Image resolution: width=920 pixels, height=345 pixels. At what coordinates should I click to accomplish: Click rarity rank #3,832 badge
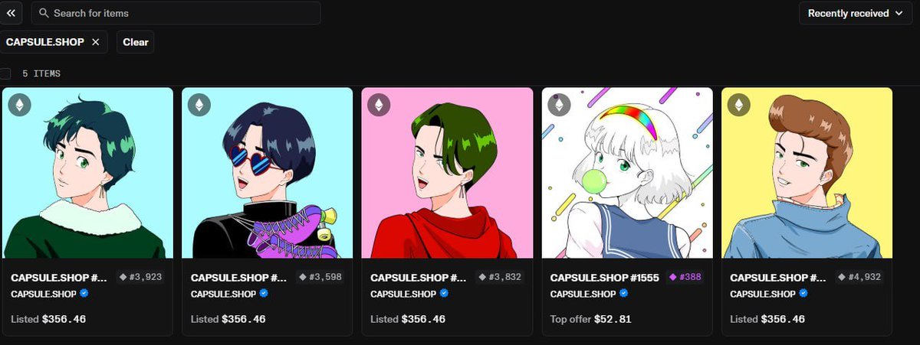click(x=500, y=278)
